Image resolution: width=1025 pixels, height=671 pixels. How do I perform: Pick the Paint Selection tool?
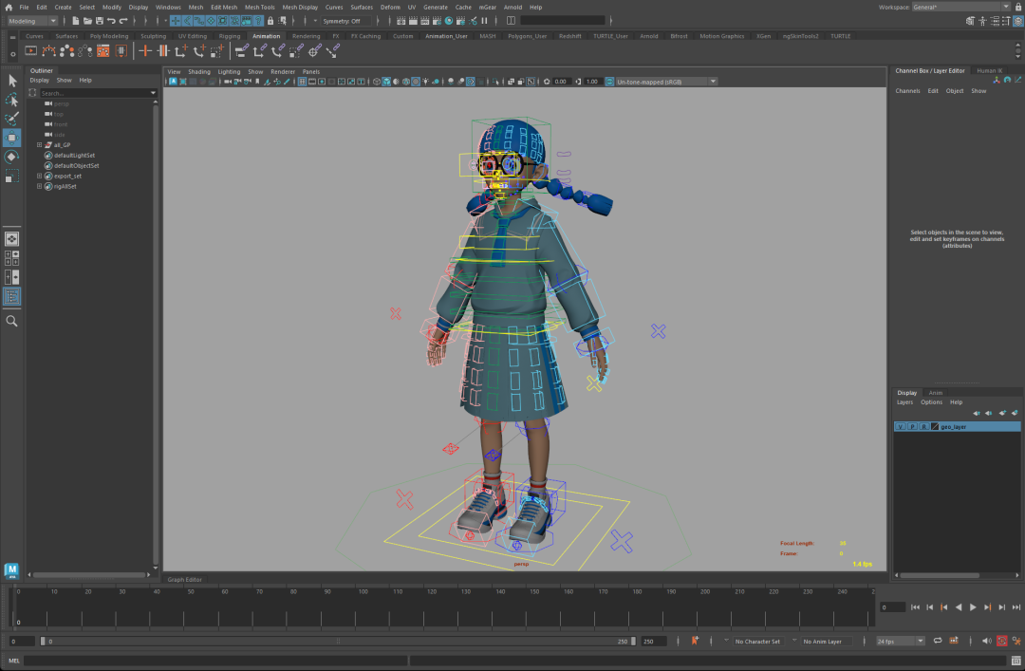12,120
